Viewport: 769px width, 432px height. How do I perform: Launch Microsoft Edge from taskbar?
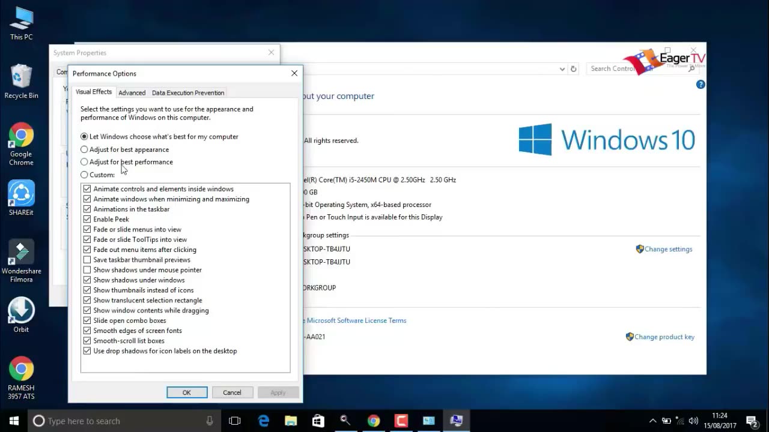point(264,421)
